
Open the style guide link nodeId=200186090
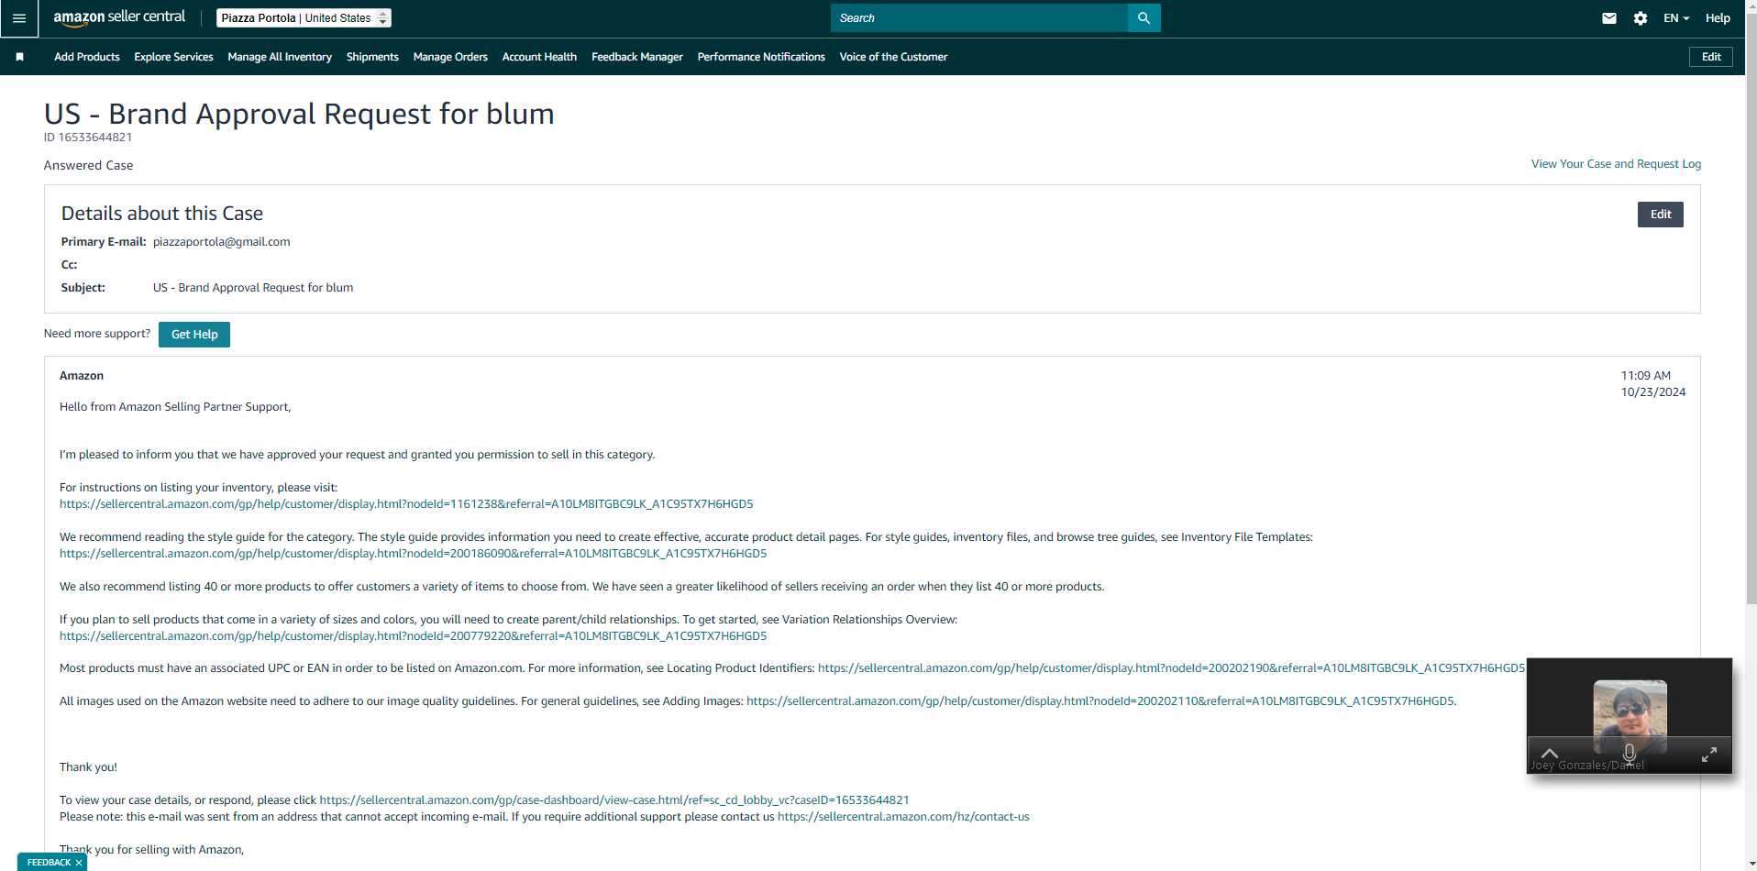click(413, 554)
